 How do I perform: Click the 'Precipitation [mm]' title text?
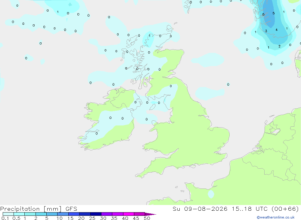(31, 209)
